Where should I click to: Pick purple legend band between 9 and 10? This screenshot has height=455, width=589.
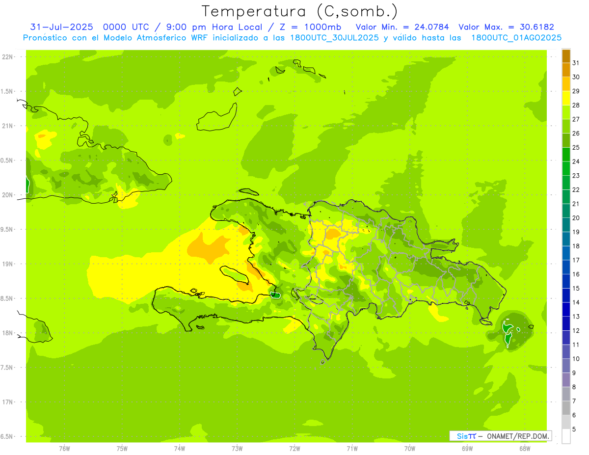pyautogui.click(x=566, y=366)
